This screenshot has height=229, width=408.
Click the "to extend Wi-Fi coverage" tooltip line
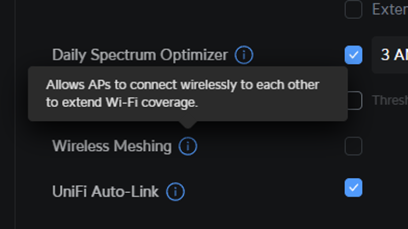point(122,103)
